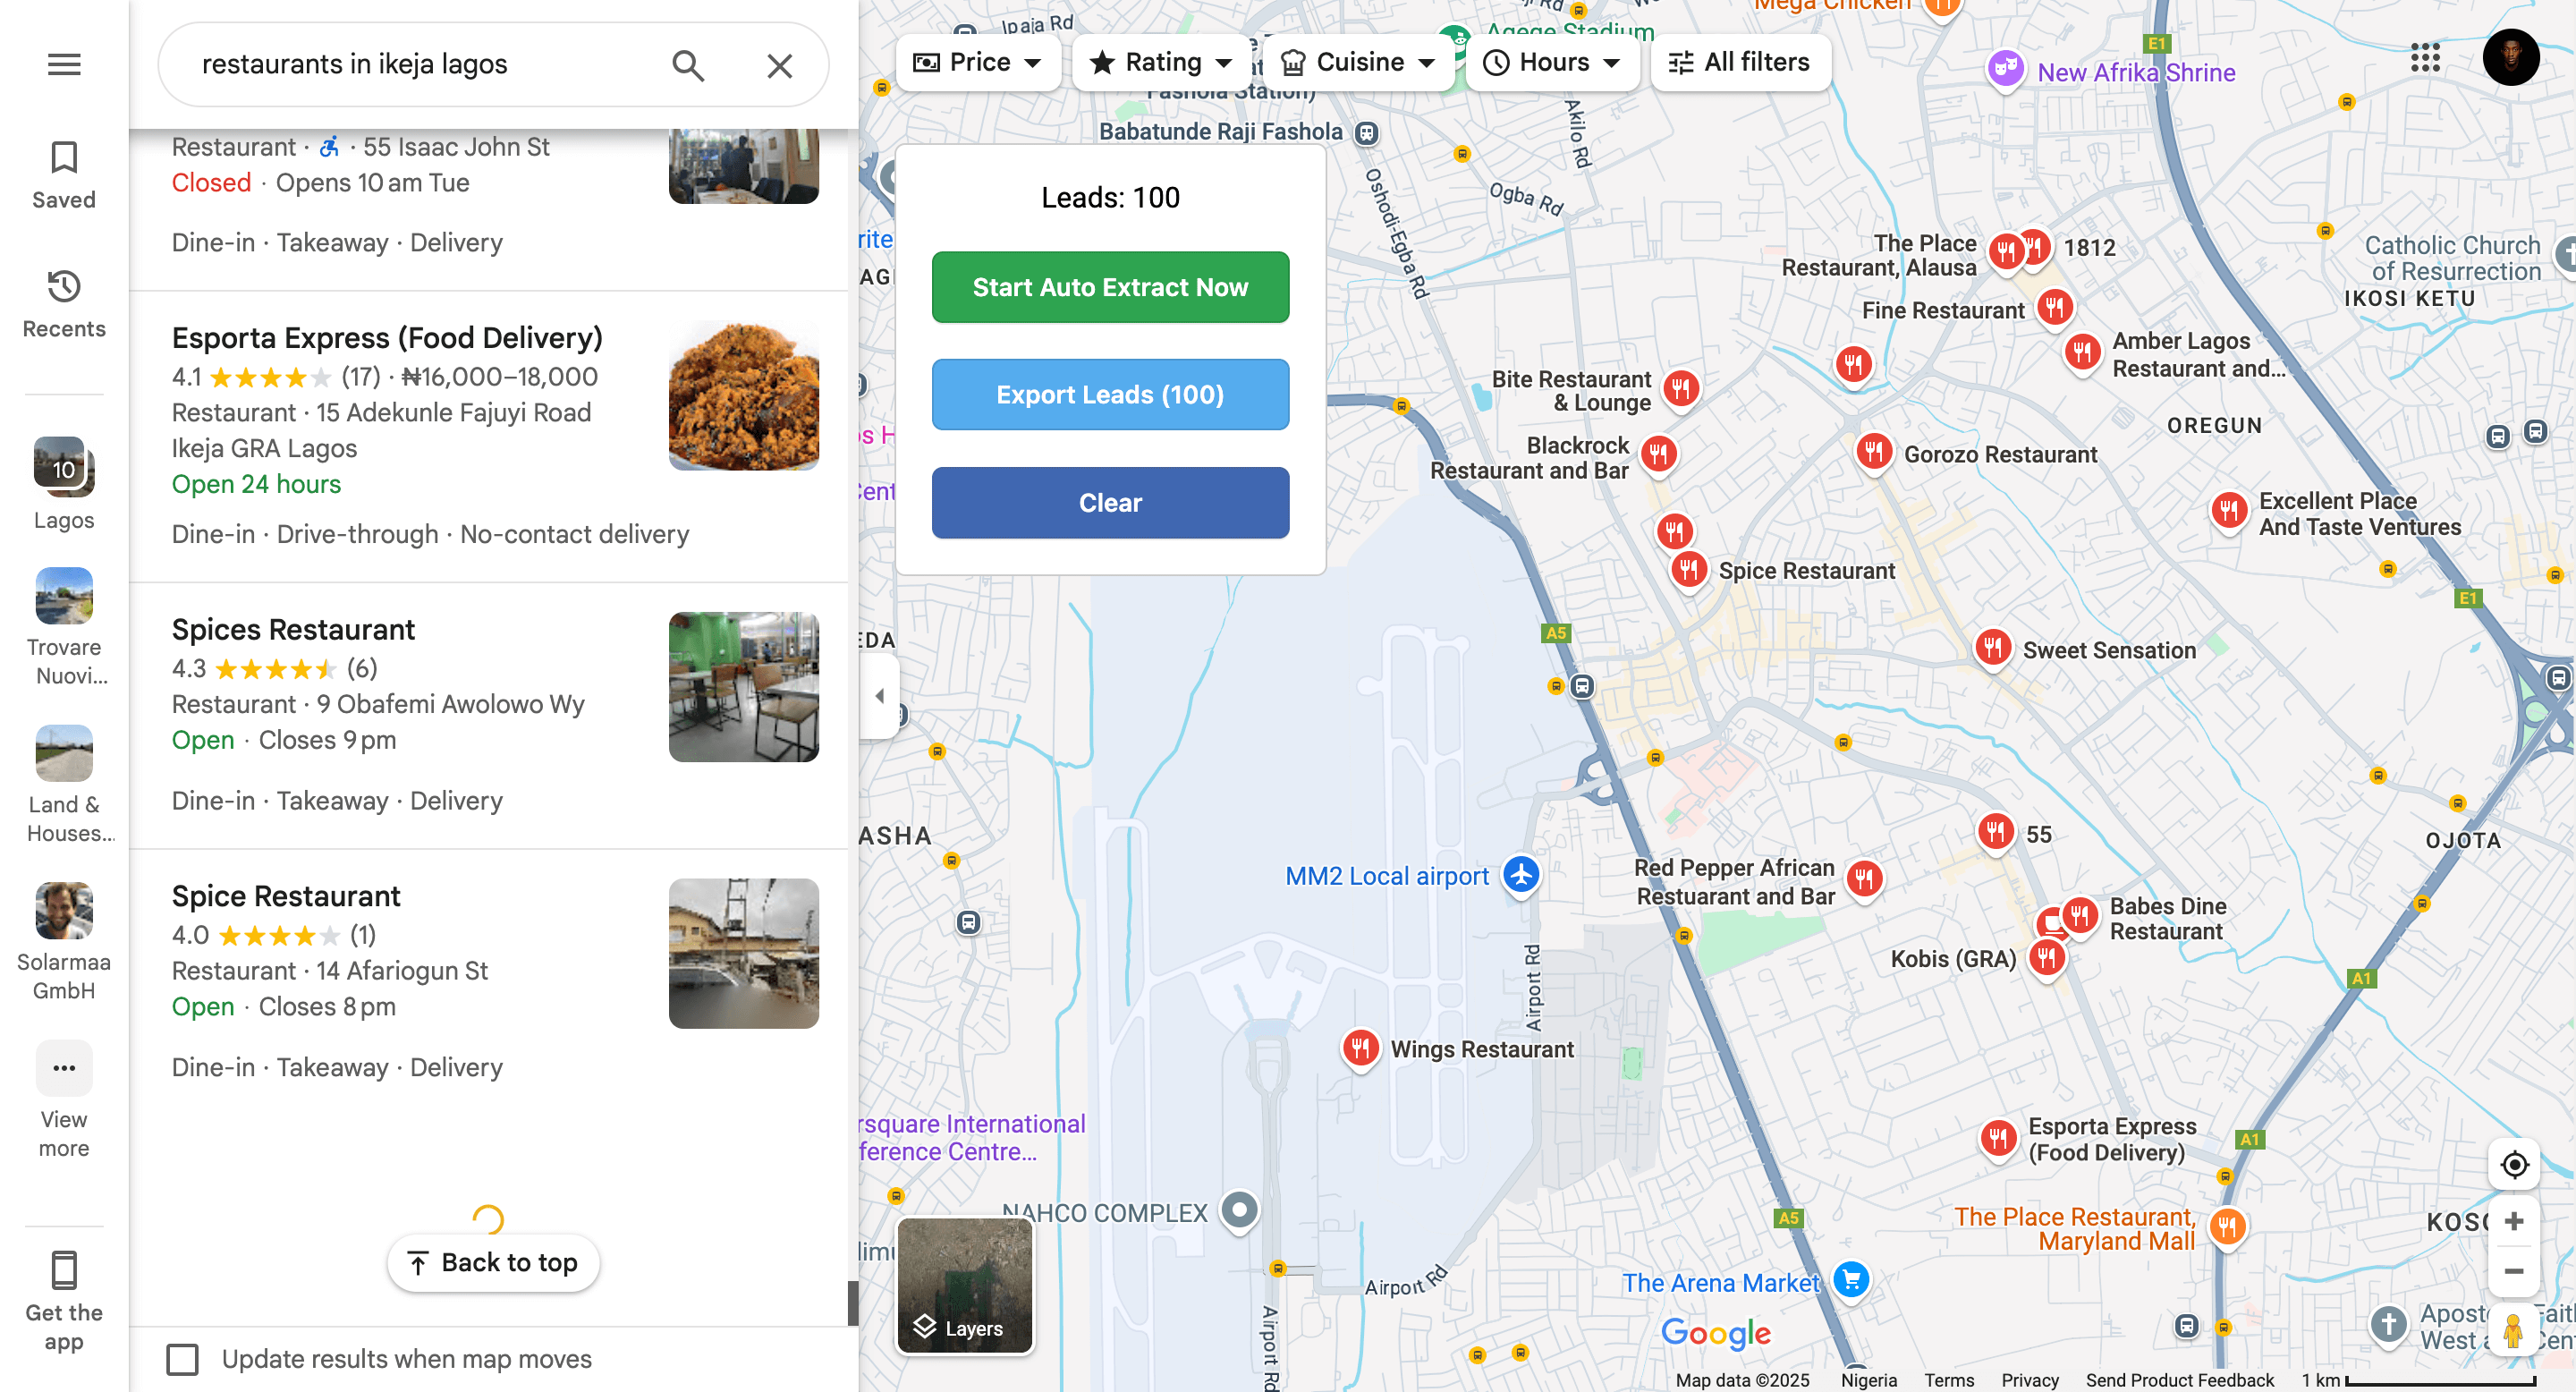2576x1392 pixels.
Task: Clear the search with the X icon
Action: click(x=779, y=66)
